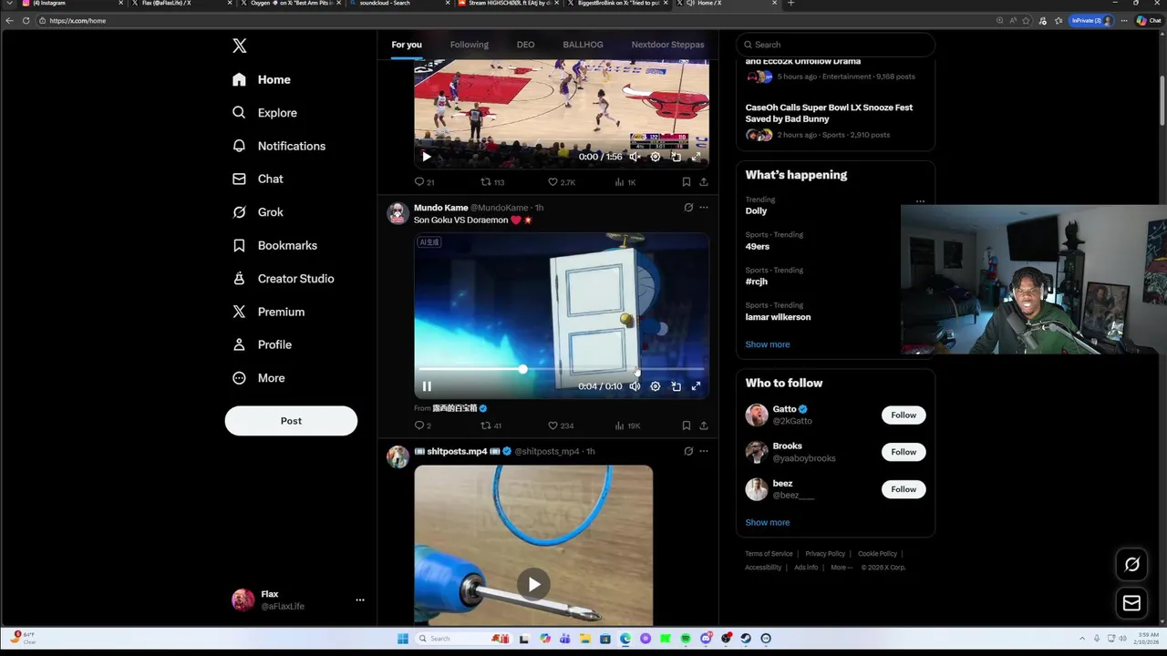Like the Mundo Kame post with 234 likes
The width and height of the screenshot is (1167, 656).
pos(560,425)
